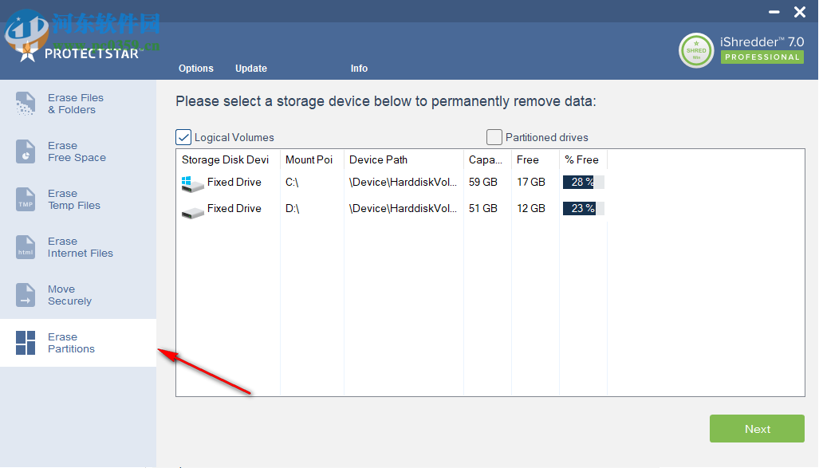Select the Erase Free Space icon
Screen dimensions: 819x468
[26, 151]
